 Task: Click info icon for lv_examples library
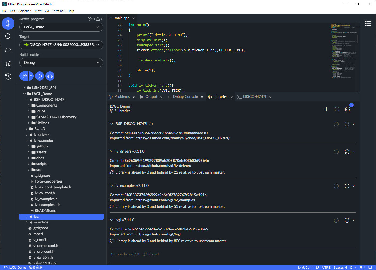(336, 186)
